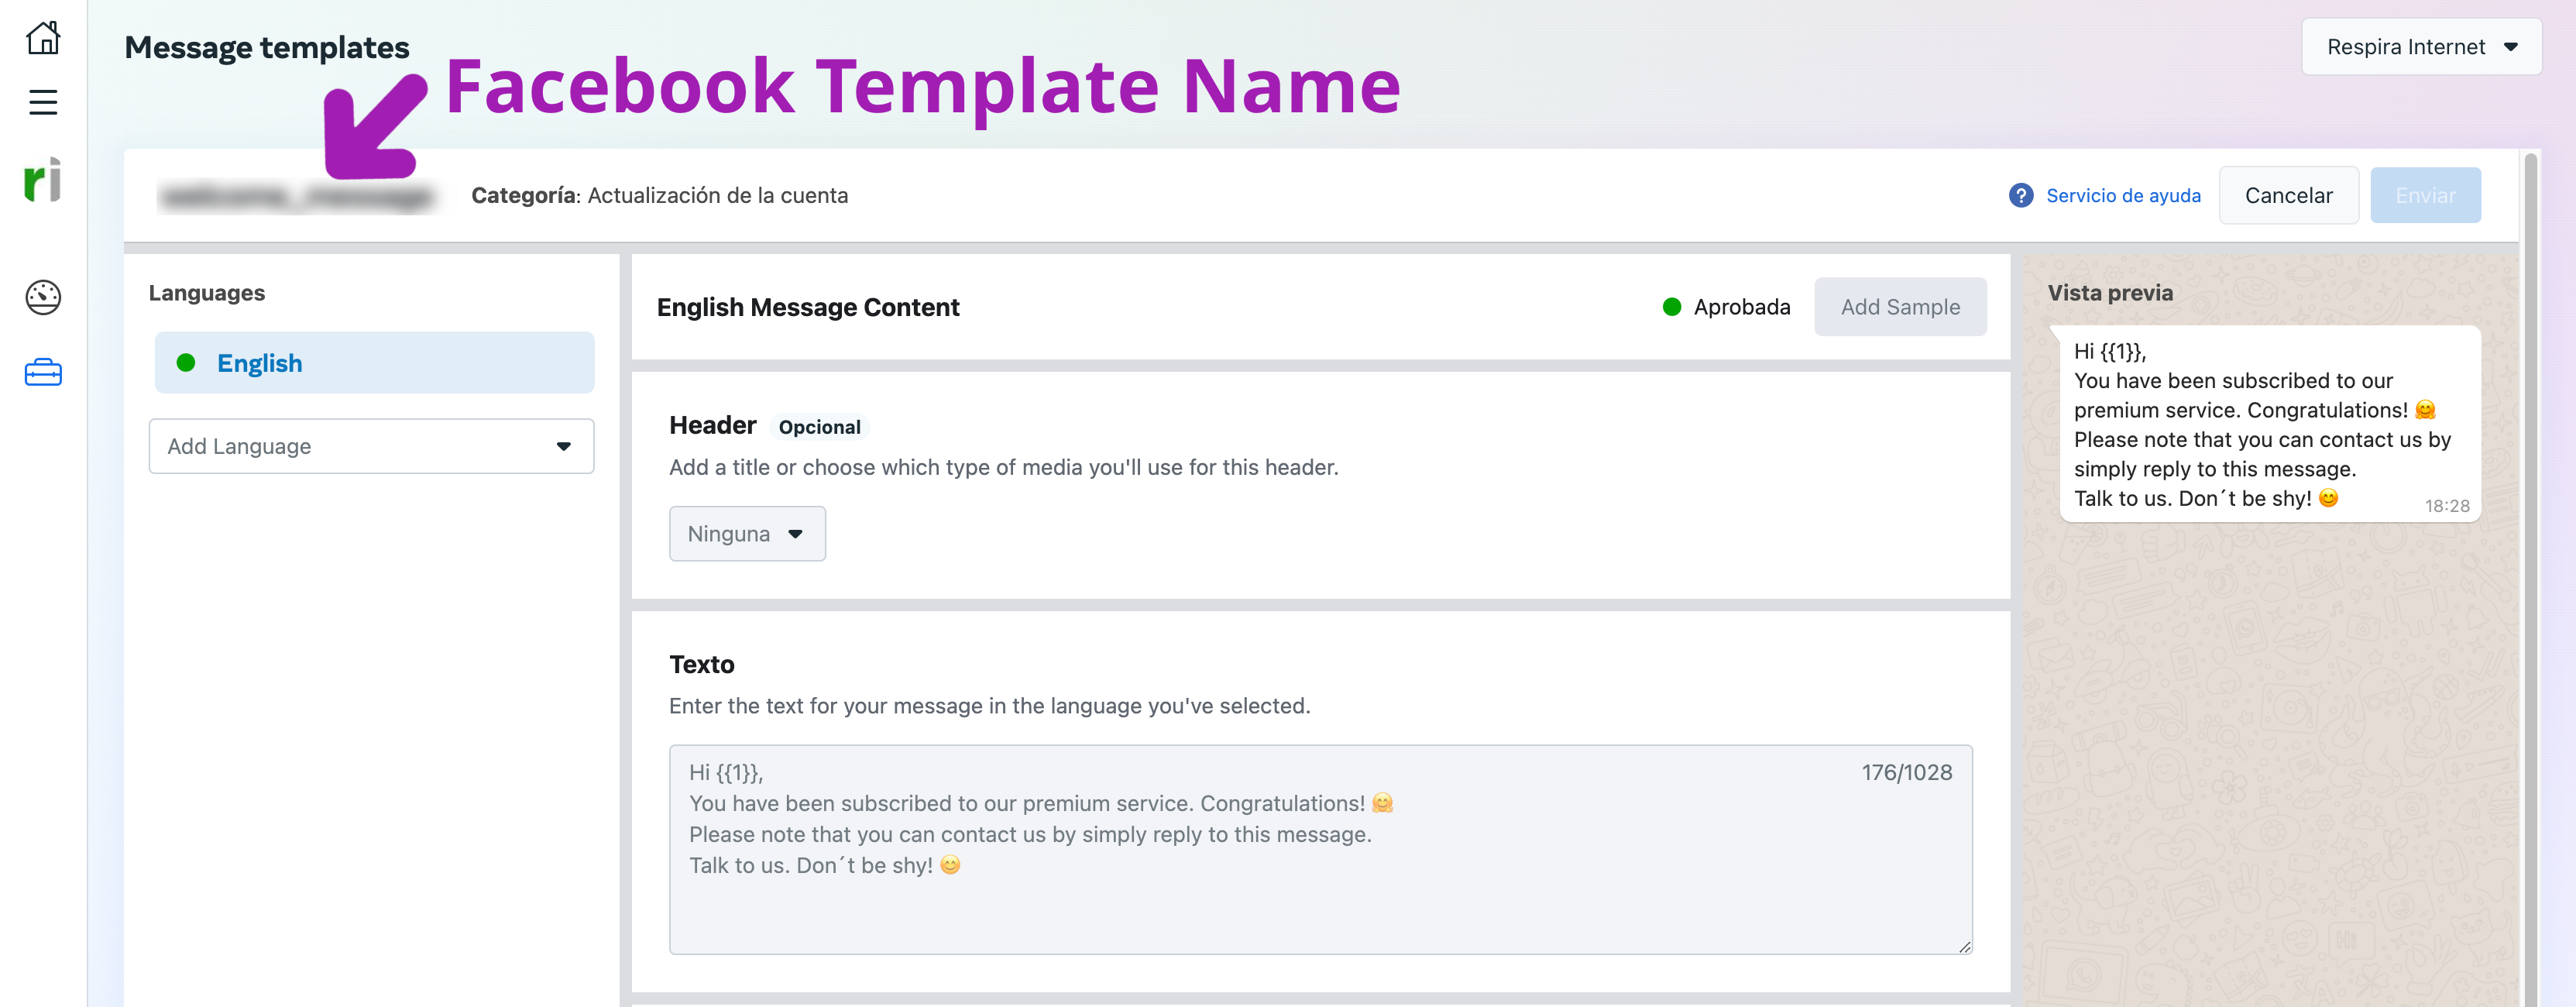Click the Cancelar button
This screenshot has height=1007, width=2576.
coord(2289,195)
